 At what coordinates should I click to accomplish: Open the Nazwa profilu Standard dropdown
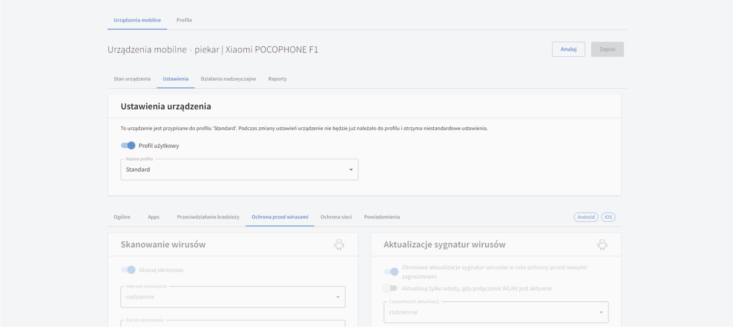240,169
